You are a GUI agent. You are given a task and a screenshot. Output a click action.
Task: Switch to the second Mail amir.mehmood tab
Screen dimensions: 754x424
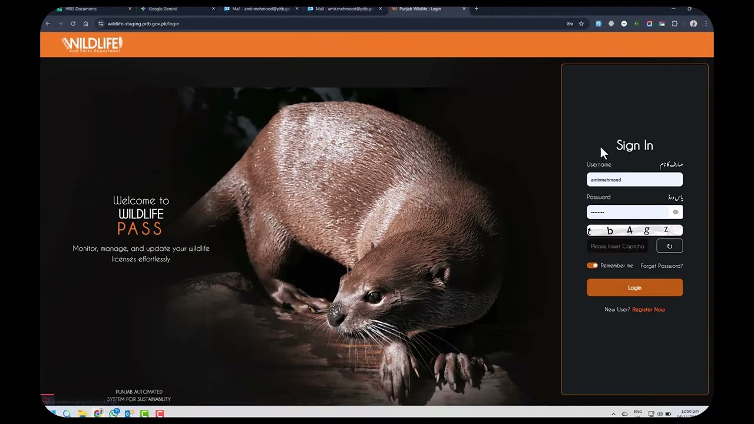[x=344, y=9]
